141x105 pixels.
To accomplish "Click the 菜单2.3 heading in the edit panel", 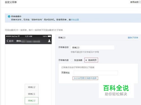I will (62, 38).
